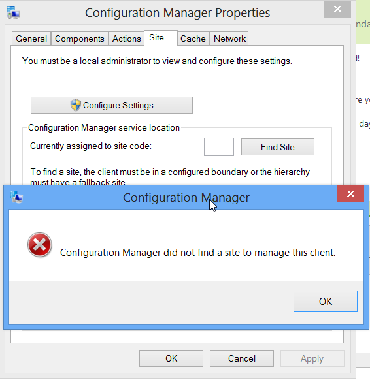Screen dimensions: 370x380
Task: Click the greyed-out Apply button
Action: tap(312, 358)
